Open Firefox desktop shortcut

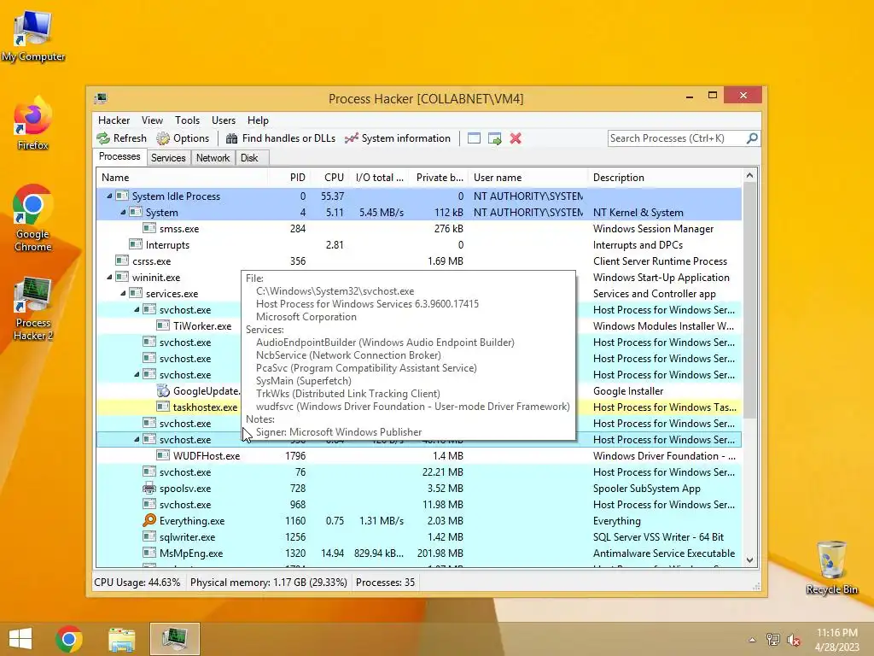pyautogui.click(x=33, y=124)
